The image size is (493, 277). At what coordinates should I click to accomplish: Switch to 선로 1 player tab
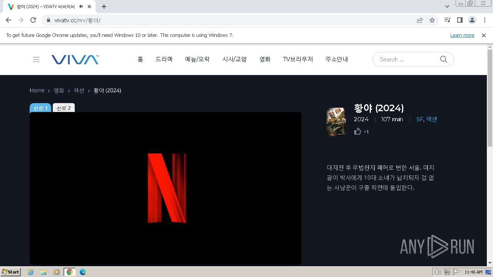(x=40, y=108)
